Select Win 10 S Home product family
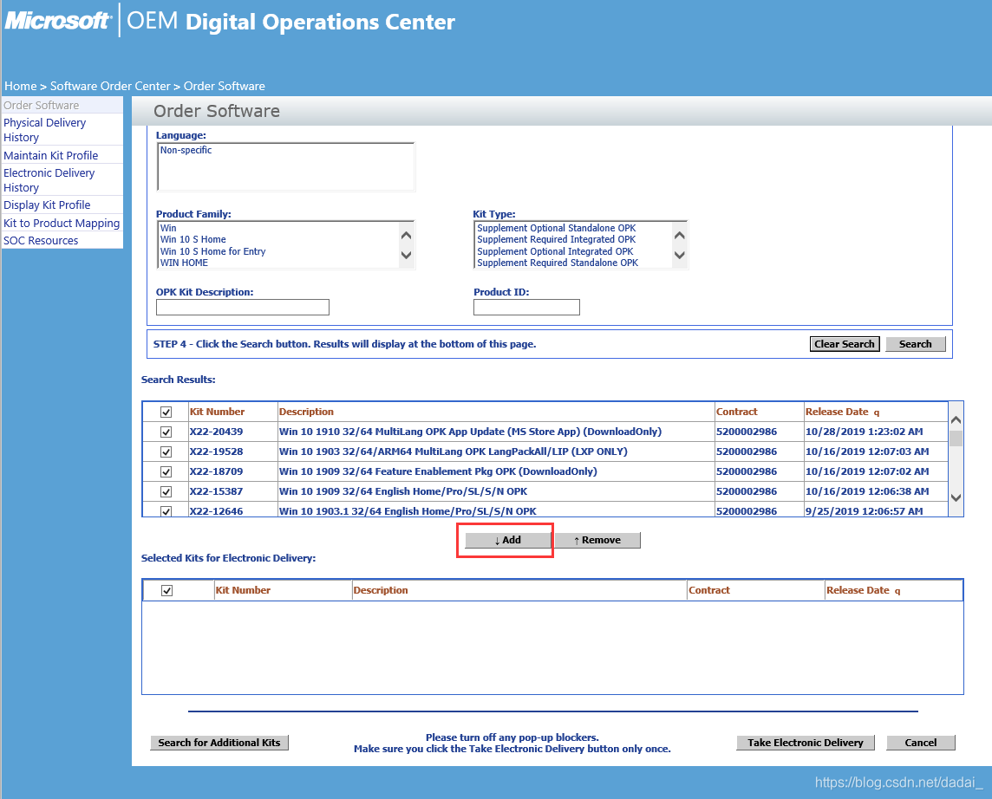Image resolution: width=992 pixels, height=799 pixels. point(193,239)
